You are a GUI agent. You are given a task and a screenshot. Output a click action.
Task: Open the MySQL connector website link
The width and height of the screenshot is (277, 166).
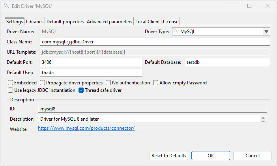(86, 128)
